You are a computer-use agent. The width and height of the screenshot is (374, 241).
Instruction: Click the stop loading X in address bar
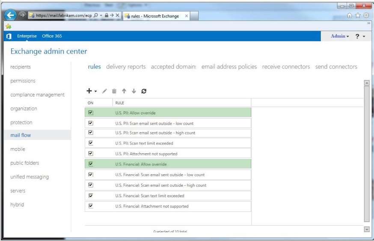117,15
